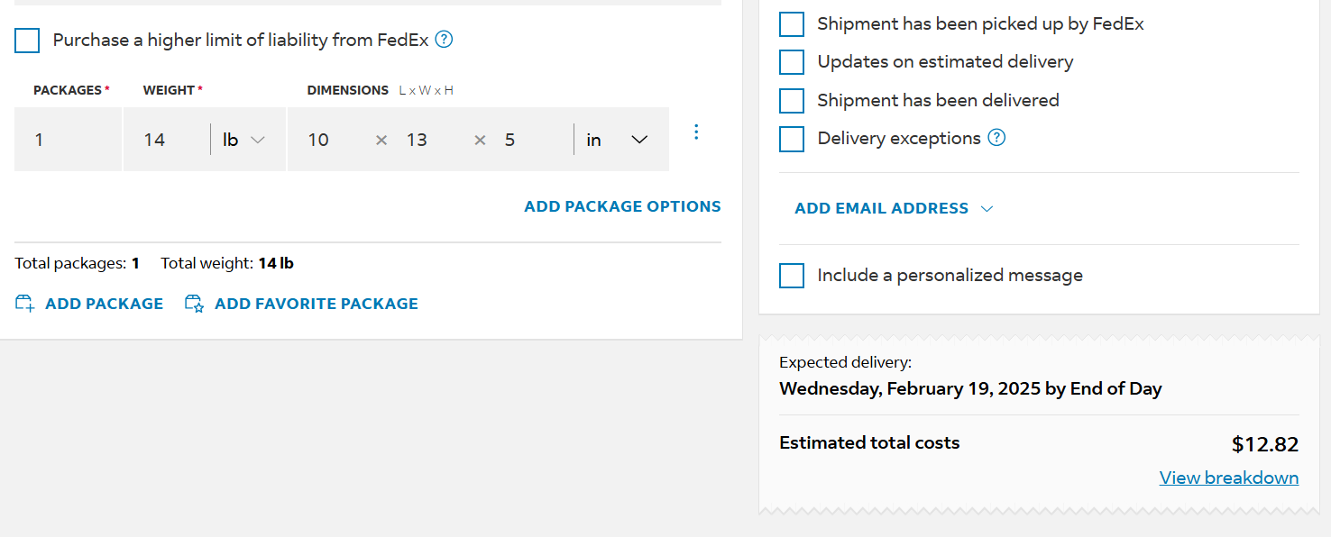Click the Add Favorite Package star-box icon
This screenshot has height=537, width=1331.
(194, 304)
